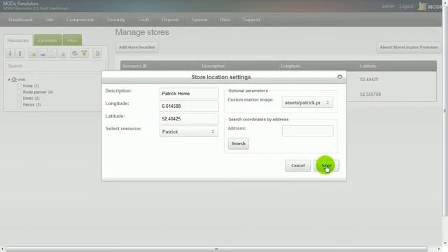Collapse the web context tree node

[8, 79]
